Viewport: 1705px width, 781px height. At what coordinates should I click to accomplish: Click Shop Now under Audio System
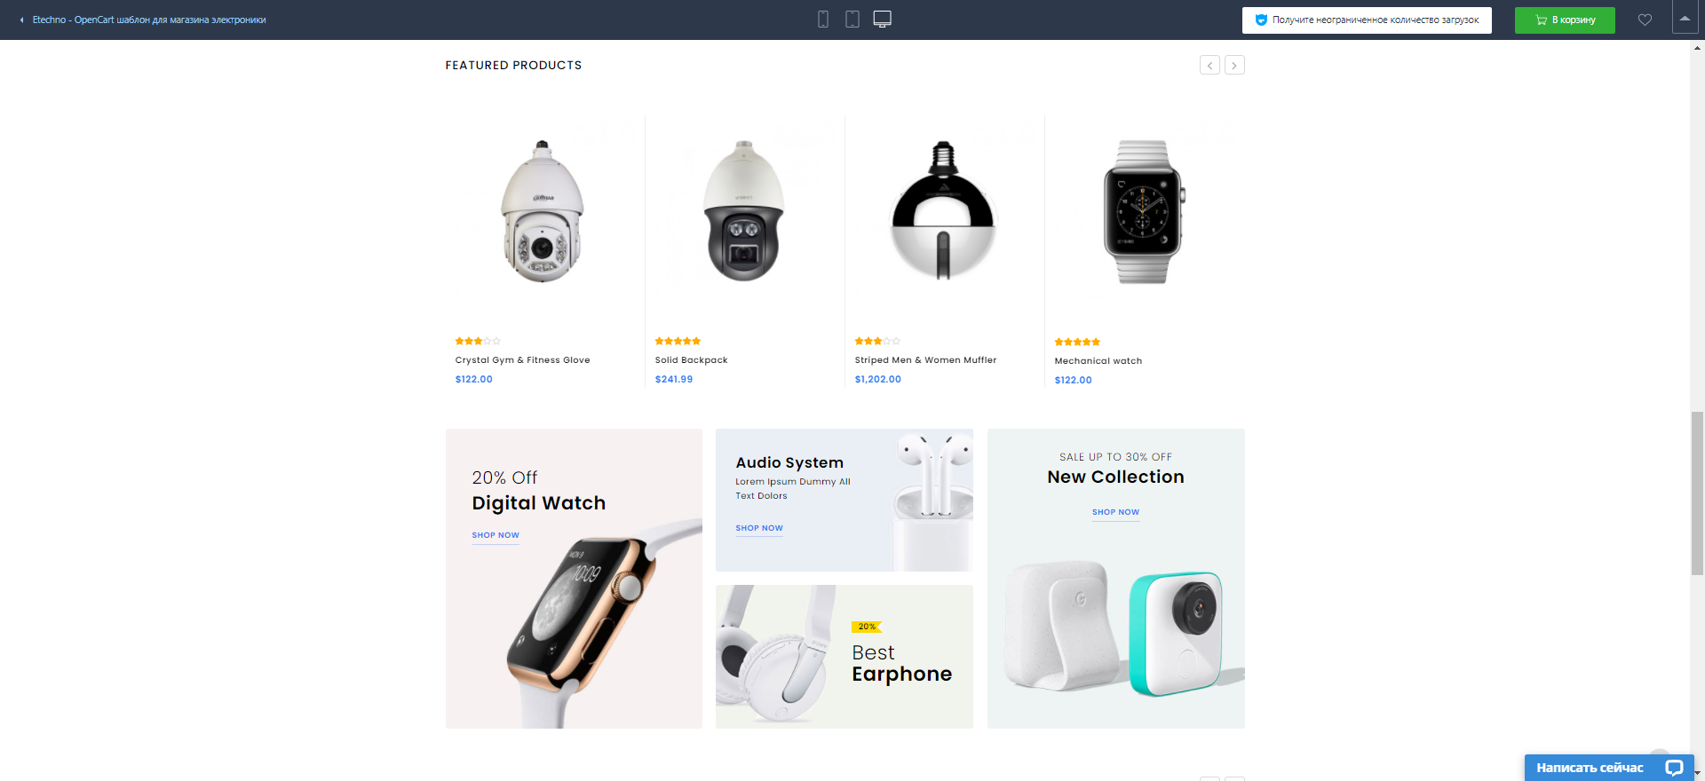tap(759, 528)
